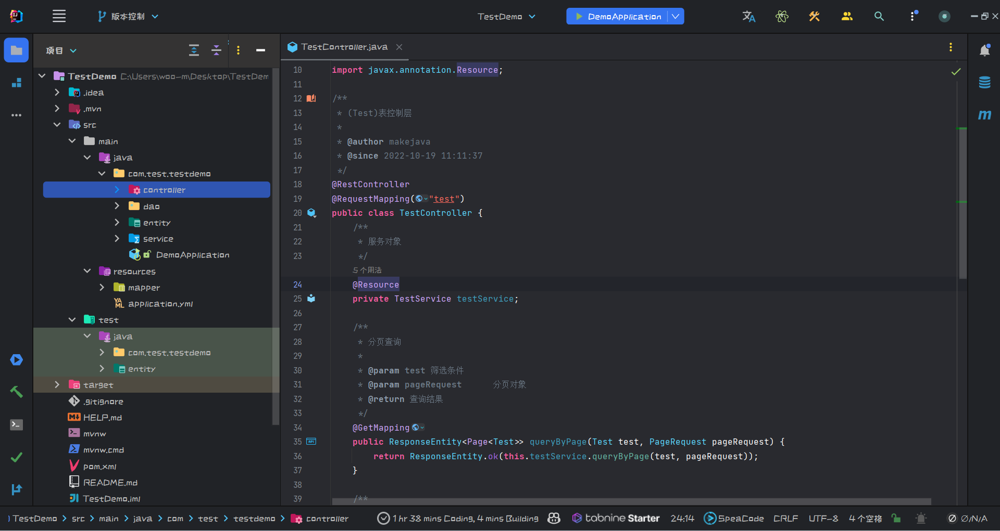Open project panel options menu
This screenshot has height=531, width=1000.
coord(239,50)
